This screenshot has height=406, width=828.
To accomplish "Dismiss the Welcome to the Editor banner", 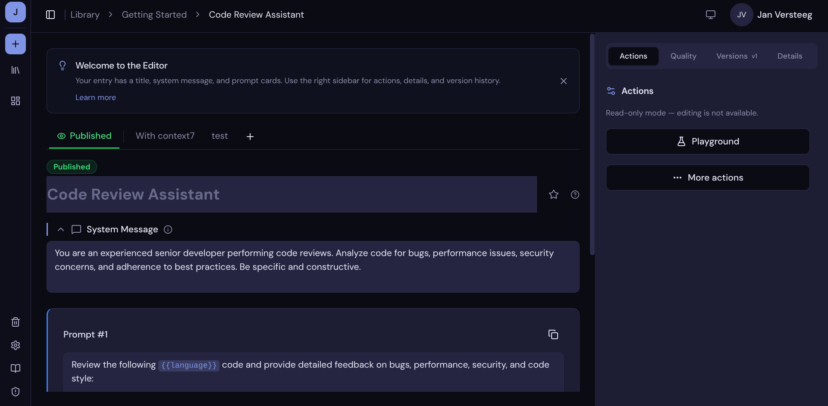I will tap(564, 81).
